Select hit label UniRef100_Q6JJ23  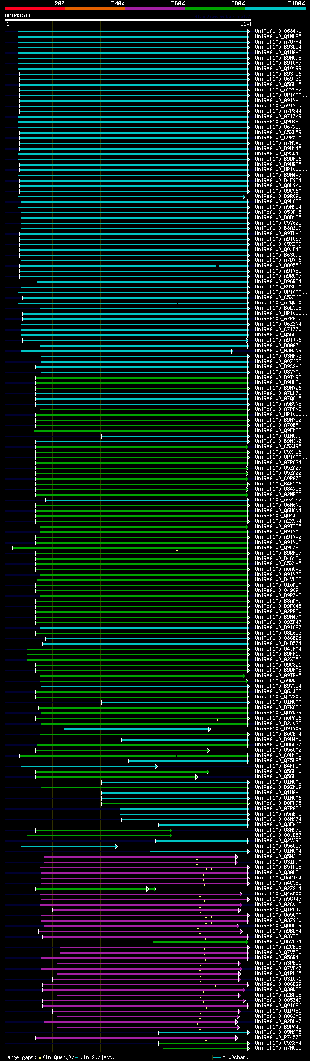[278, 691]
